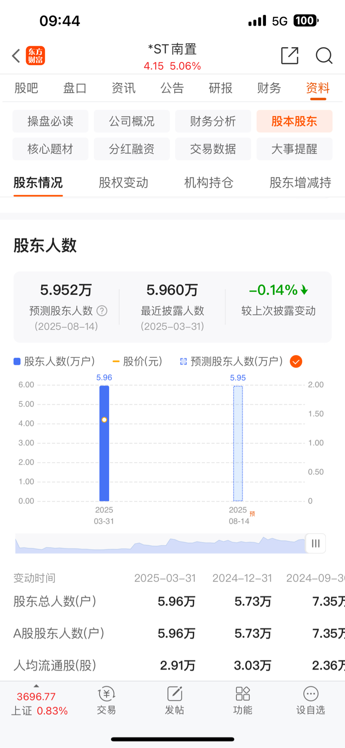Tap the 人均流通股(股) row label

click(55, 665)
